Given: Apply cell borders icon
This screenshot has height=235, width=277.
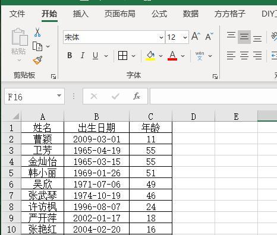Looking at the screenshot, I should click(122, 56).
